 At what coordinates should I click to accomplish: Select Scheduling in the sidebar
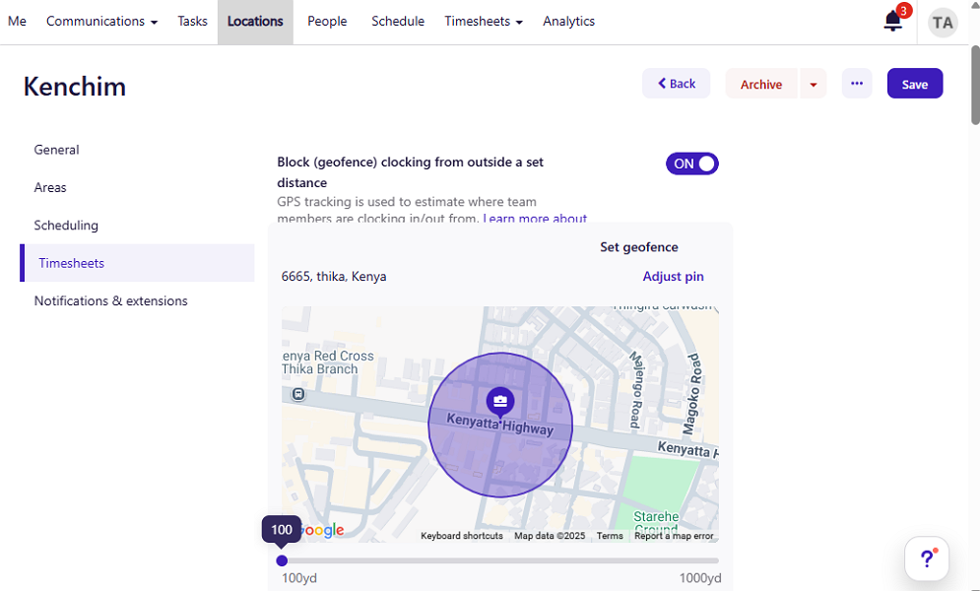click(x=66, y=226)
